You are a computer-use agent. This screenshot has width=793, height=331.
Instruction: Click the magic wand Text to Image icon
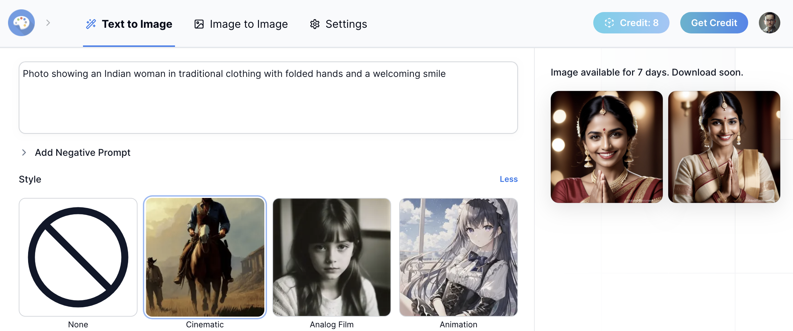click(91, 24)
